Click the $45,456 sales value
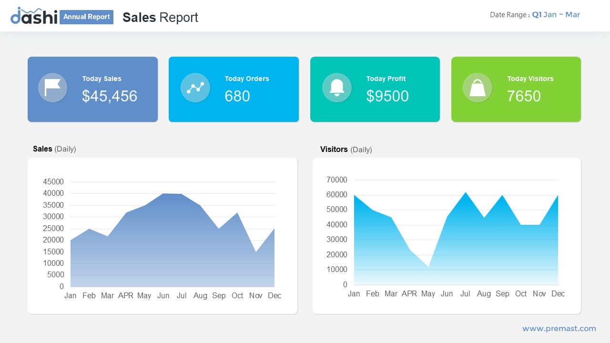Image resolution: width=610 pixels, height=343 pixels. [110, 96]
